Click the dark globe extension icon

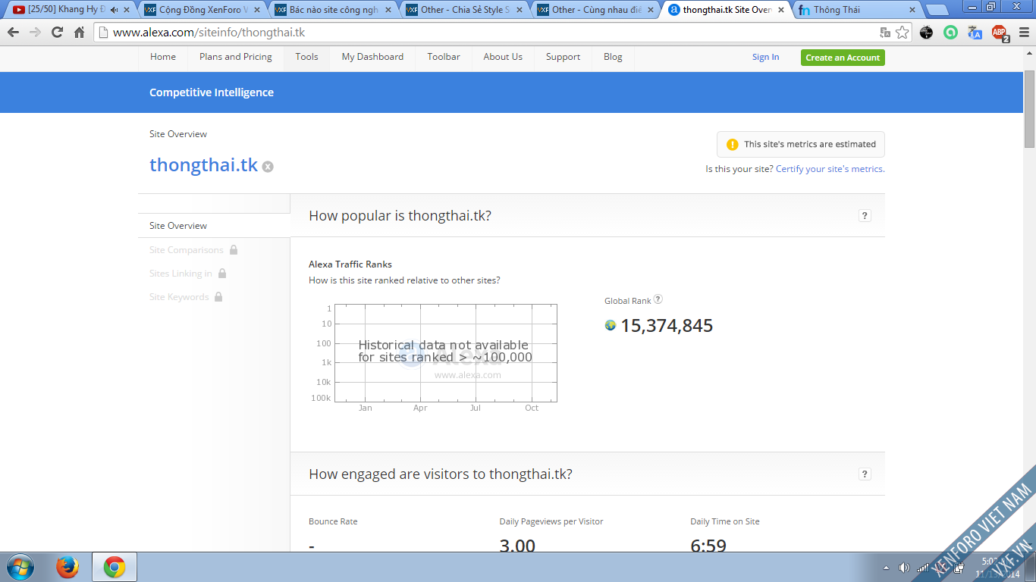[x=926, y=33]
